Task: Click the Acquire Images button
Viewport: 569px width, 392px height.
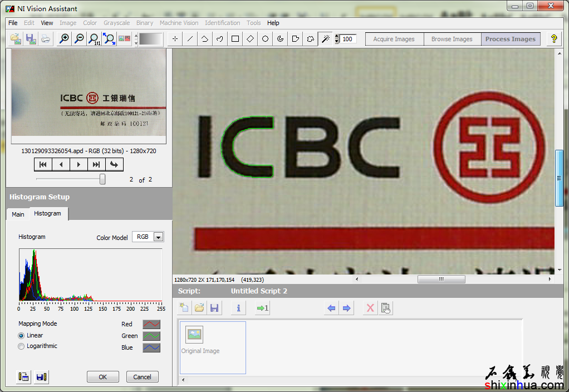Action: pos(394,39)
